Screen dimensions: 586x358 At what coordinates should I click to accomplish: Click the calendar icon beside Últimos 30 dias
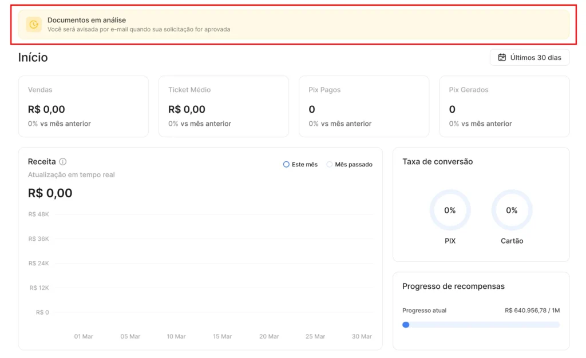pyautogui.click(x=502, y=57)
